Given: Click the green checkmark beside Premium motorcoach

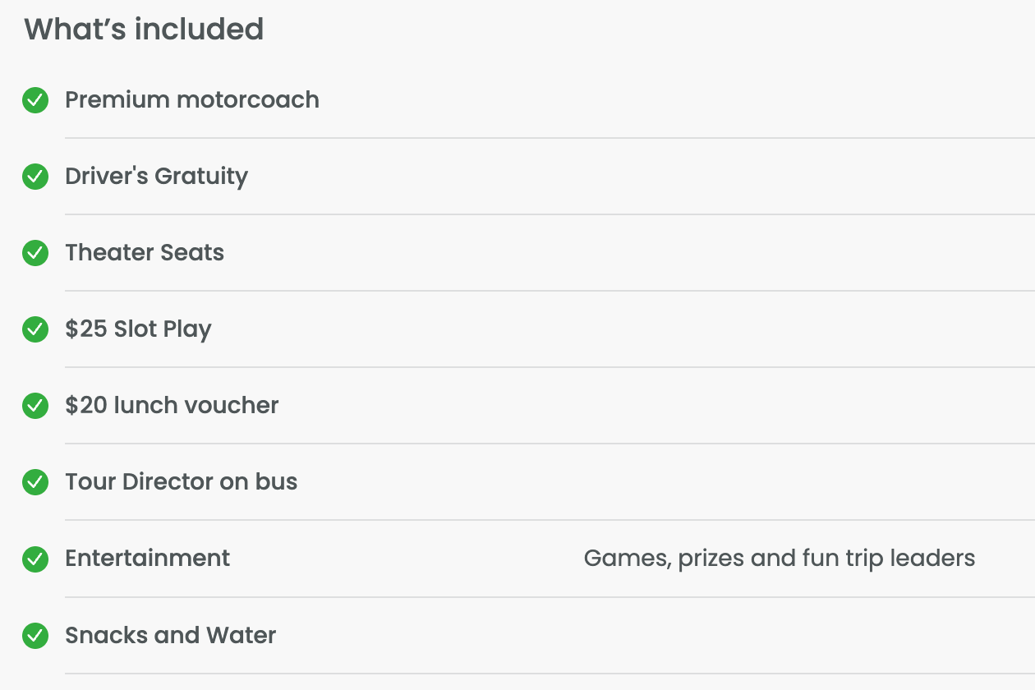Looking at the screenshot, I should click(x=35, y=100).
